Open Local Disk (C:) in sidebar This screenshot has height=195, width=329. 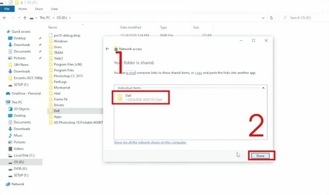(24, 155)
